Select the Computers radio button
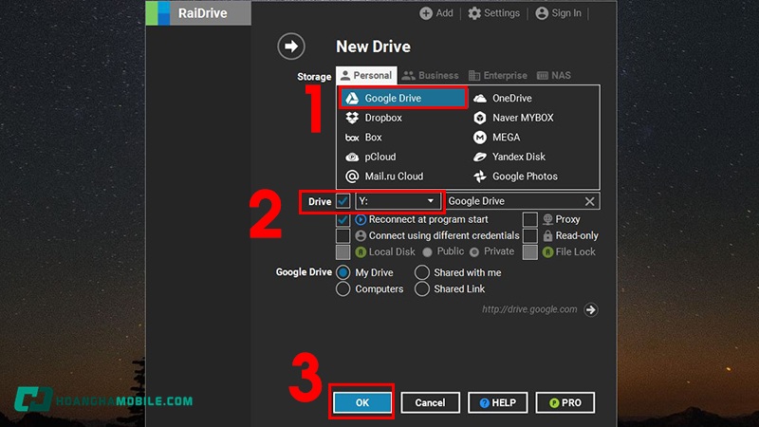Screen dimensions: 759x427 point(342,289)
